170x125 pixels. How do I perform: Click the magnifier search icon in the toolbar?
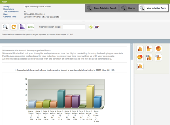[5, 27]
